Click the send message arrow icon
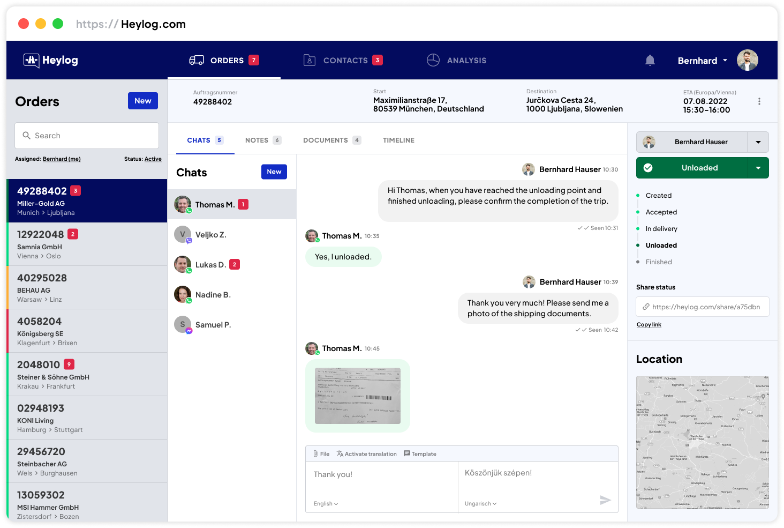Viewport: 784px width, 528px height. pos(605,500)
